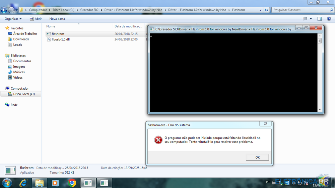Open the Organizar dropdown menu
Viewport: 335px width, 188px height.
tap(13, 19)
